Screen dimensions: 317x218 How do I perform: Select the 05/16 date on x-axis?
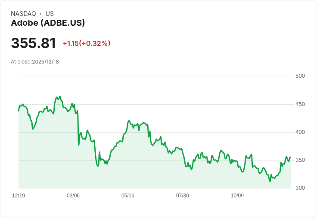point(128,196)
